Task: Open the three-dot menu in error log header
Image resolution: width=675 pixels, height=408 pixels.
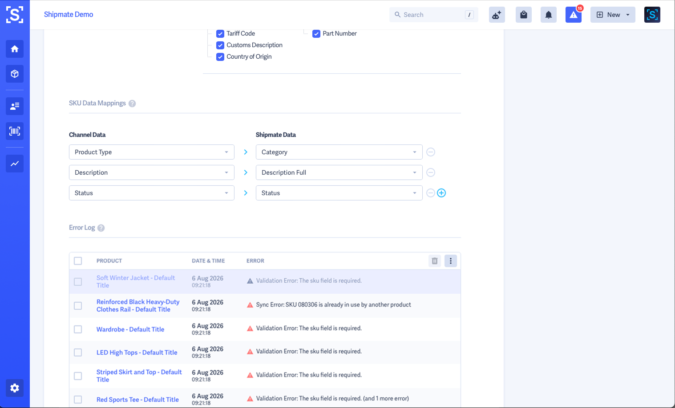Action: (451, 261)
